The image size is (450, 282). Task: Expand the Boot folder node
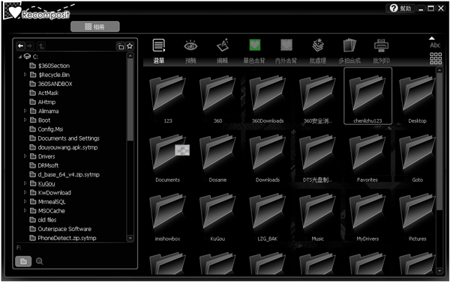pyautogui.click(x=25, y=120)
